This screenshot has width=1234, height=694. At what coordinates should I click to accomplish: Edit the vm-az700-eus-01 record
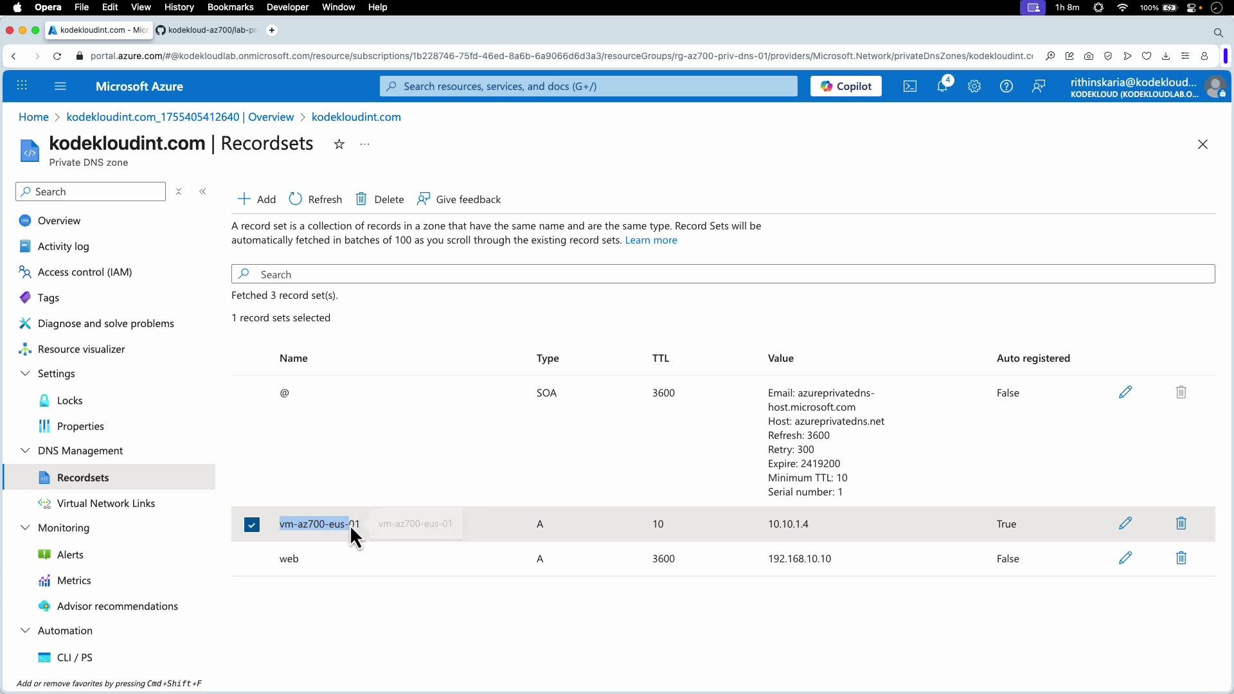pyautogui.click(x=1125, y=523)
